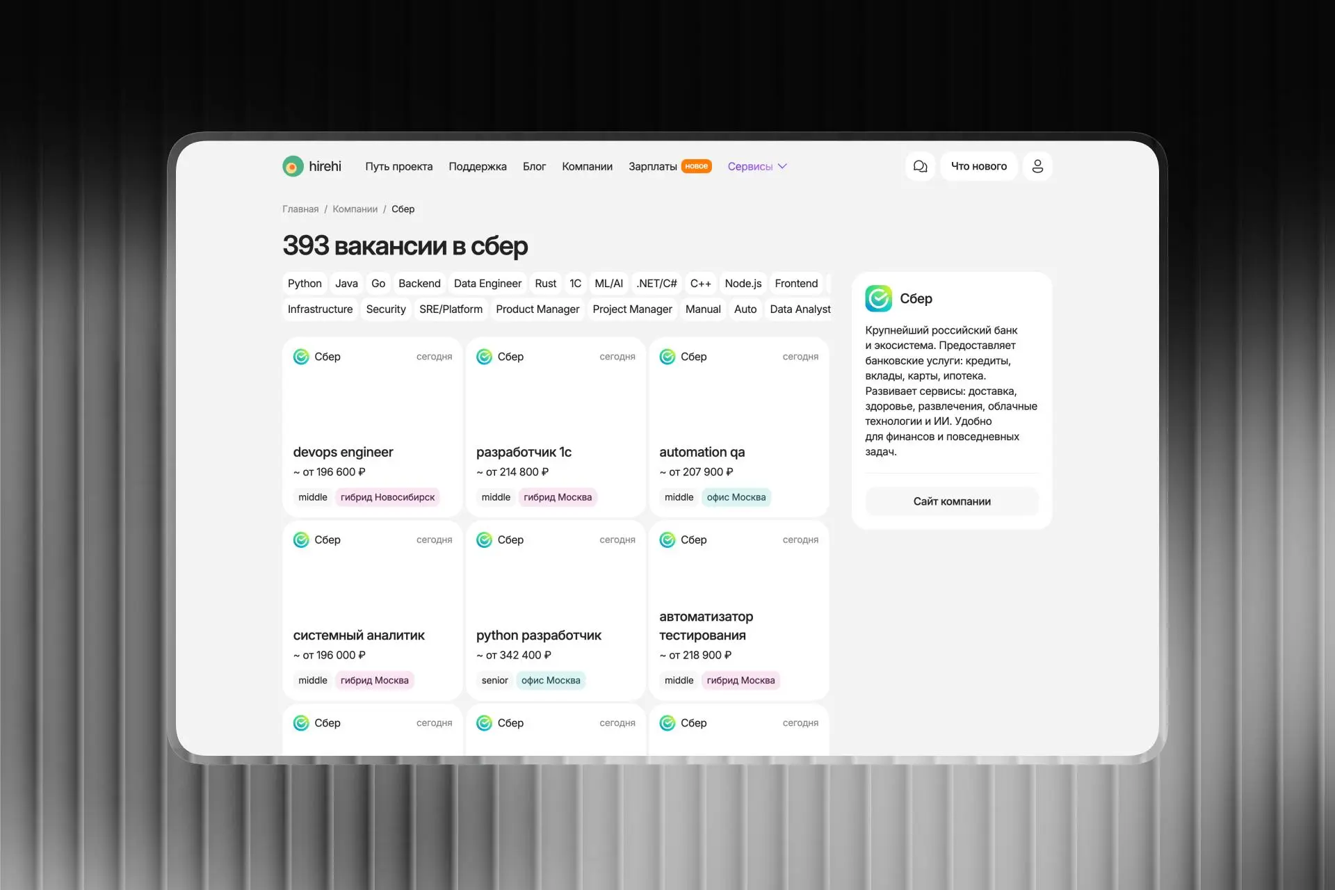1335x890 pixels.
Task: Open the Сайт компании button
Action: [x=952, y=501]
